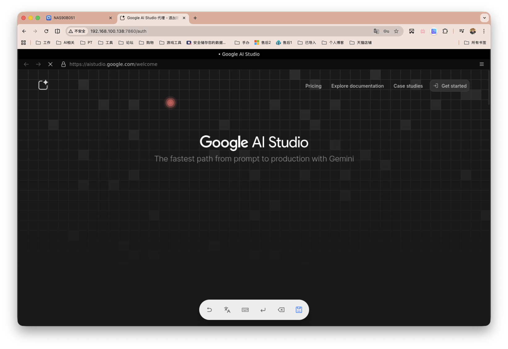Open the Pricing link

tap(313, 86)
